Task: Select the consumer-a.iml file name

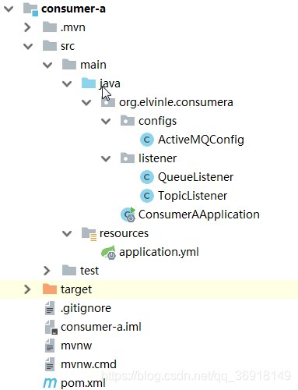Action: [x=101, y=327]
